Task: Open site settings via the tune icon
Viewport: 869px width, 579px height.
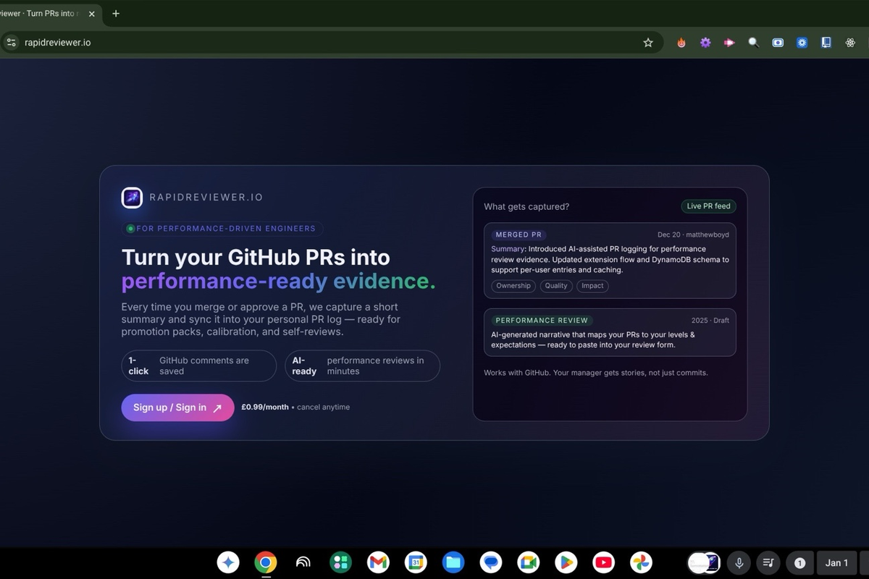Action: click(x=11, y=42)
